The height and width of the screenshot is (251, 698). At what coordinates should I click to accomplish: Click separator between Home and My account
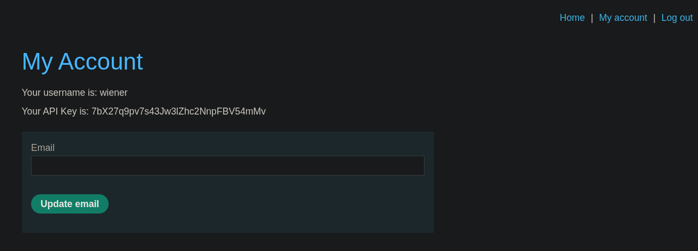click(x=591, y=18)
